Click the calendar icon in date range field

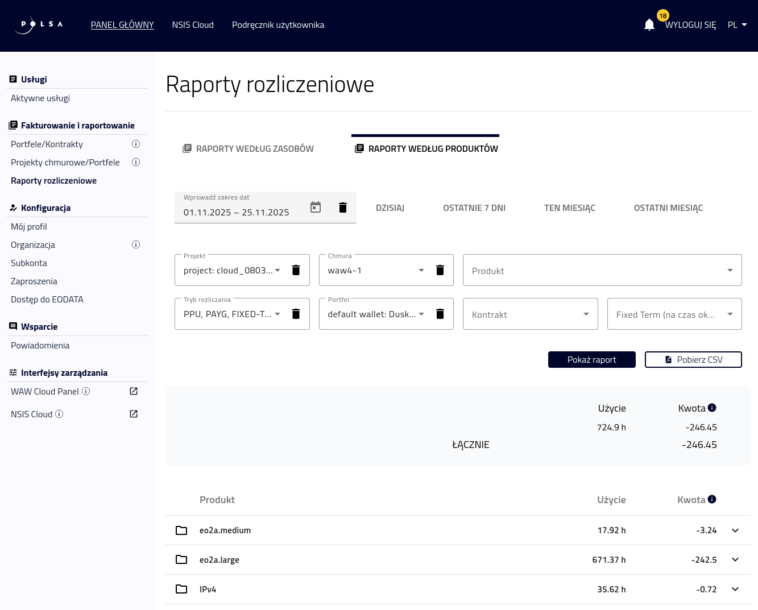316,208
